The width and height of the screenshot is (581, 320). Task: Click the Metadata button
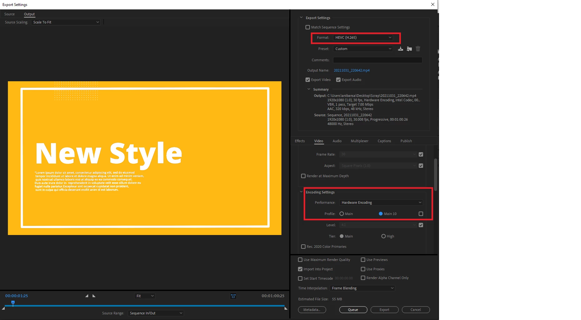[x=312, y=310]
